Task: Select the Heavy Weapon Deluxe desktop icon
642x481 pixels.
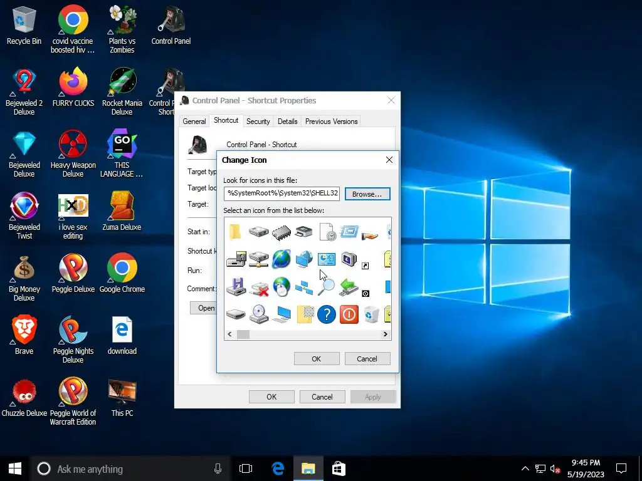Action: [73, 154]
